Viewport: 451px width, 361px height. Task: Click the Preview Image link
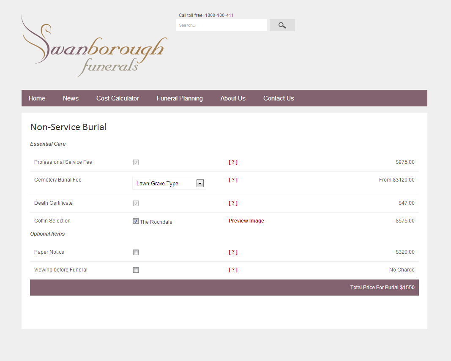coord(246,221)
